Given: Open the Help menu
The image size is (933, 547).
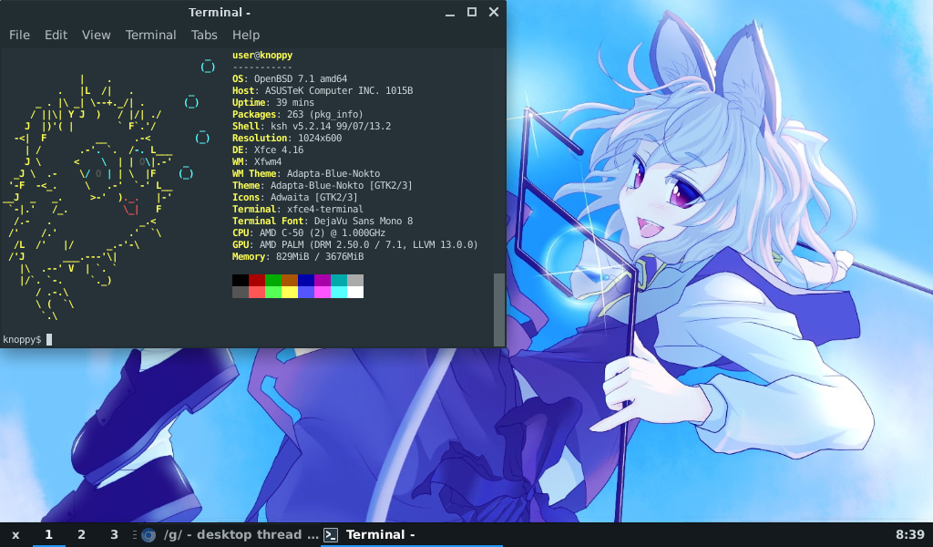Looking at the screenshot, I should pos(246,36).
